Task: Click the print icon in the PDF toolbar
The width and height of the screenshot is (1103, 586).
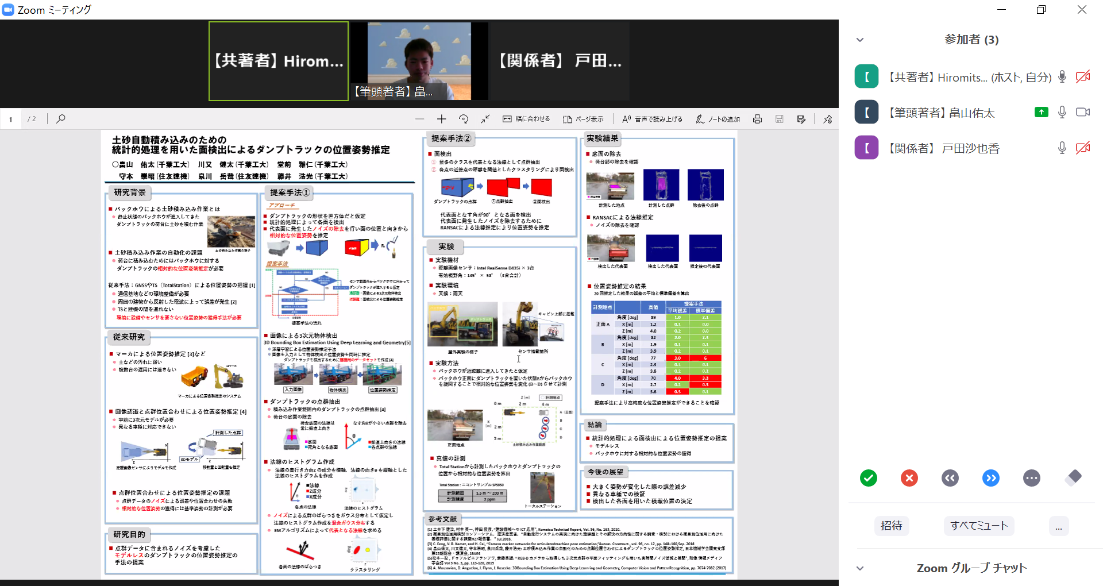Action: click(757, 119)
